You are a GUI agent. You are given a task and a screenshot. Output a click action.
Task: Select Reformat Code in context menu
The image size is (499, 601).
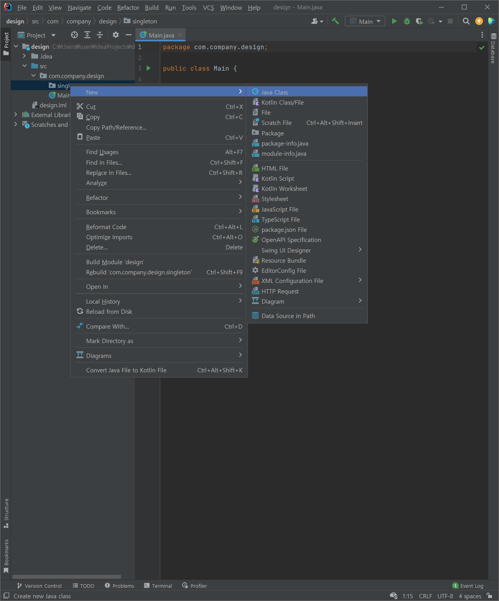[159, 227]
